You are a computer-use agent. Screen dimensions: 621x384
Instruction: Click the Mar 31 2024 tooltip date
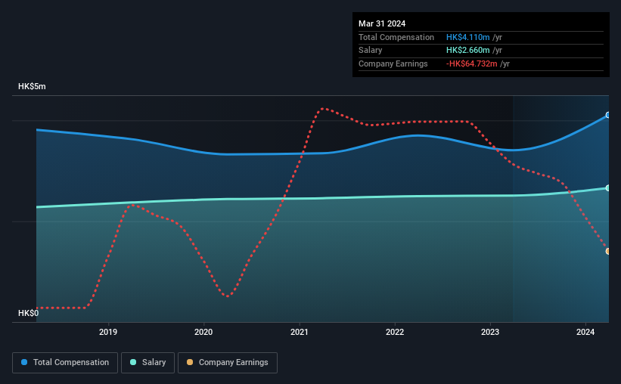coord(382,23)
